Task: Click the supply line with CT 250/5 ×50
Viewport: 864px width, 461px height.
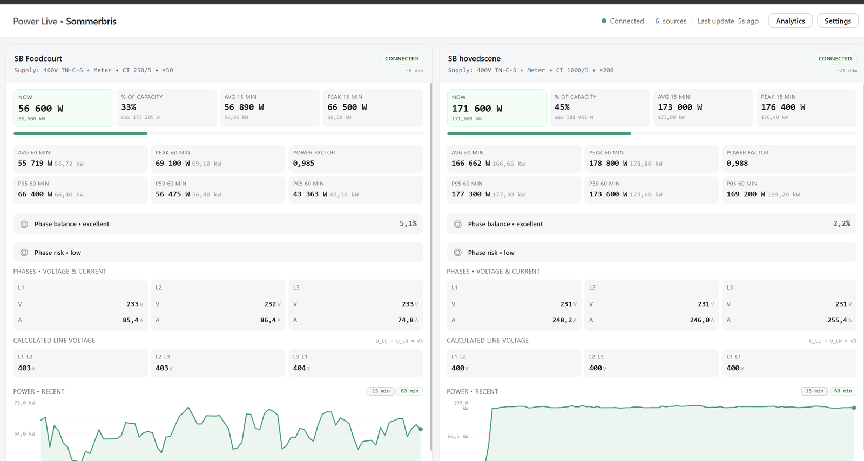Action: tap(94, 70)
